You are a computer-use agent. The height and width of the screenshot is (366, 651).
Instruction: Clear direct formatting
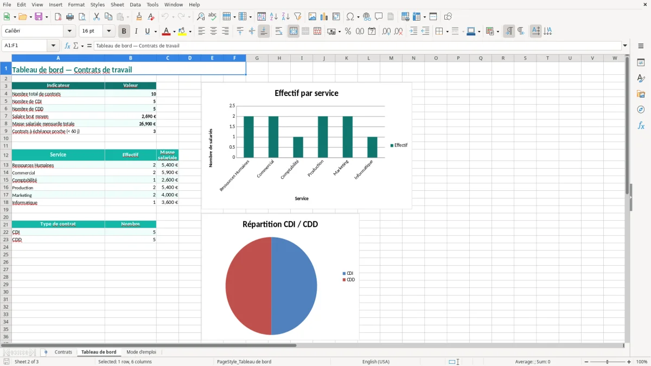pos(151,17)
